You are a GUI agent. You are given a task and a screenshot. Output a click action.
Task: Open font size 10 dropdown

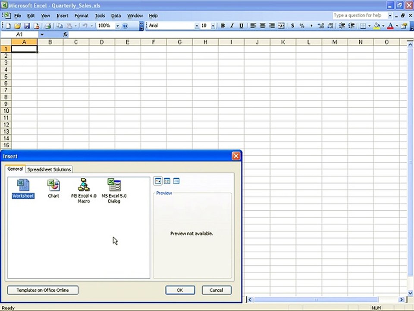[213, 26]
